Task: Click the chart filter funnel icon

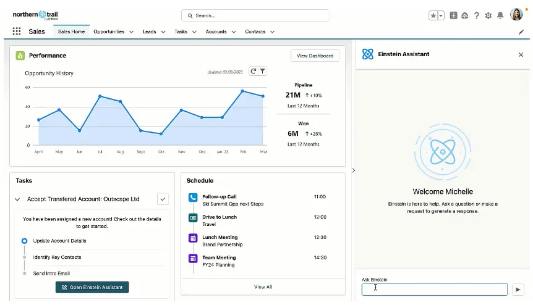Action: (263, 72)
